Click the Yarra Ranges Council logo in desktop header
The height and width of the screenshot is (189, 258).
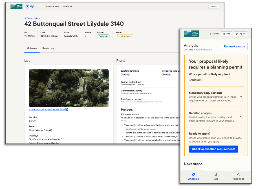click(16, 6)
